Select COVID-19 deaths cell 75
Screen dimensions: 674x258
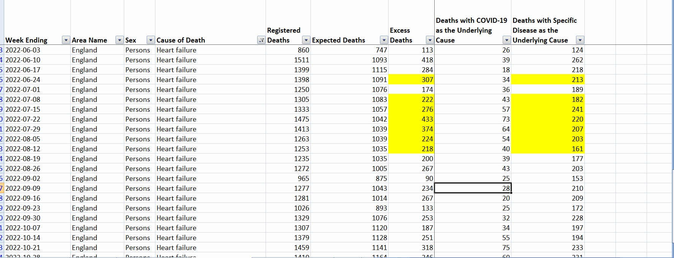tap(473, 247)
